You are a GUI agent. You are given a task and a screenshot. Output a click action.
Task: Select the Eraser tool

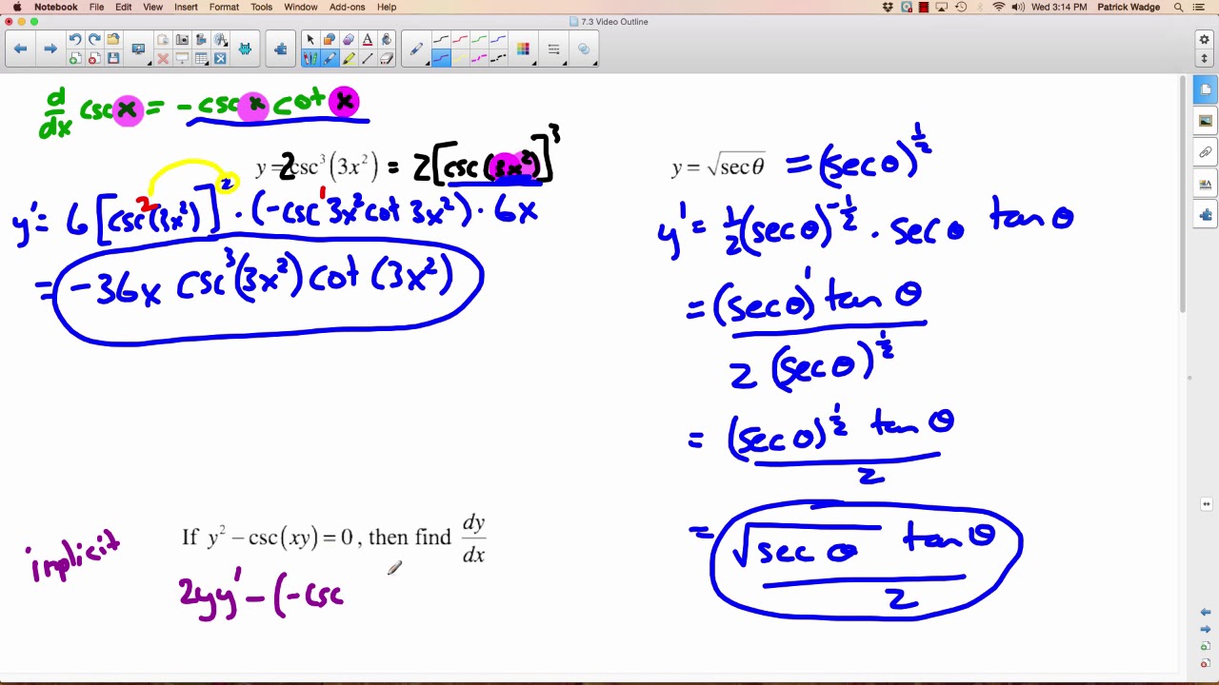[x=387, y=58]
